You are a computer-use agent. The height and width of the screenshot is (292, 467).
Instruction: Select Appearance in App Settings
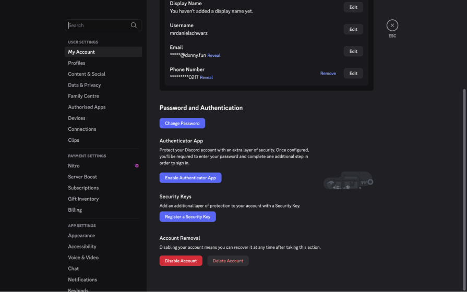(81, 236)
